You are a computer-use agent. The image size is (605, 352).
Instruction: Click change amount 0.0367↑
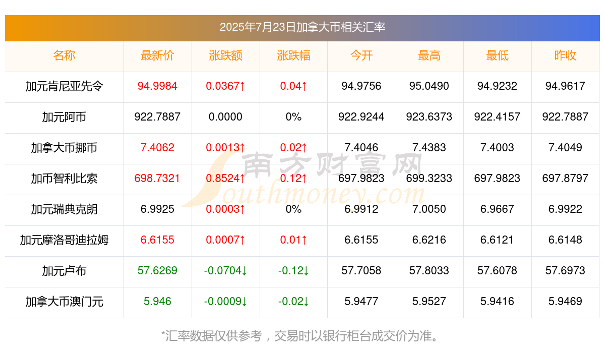tap(225, 86)
